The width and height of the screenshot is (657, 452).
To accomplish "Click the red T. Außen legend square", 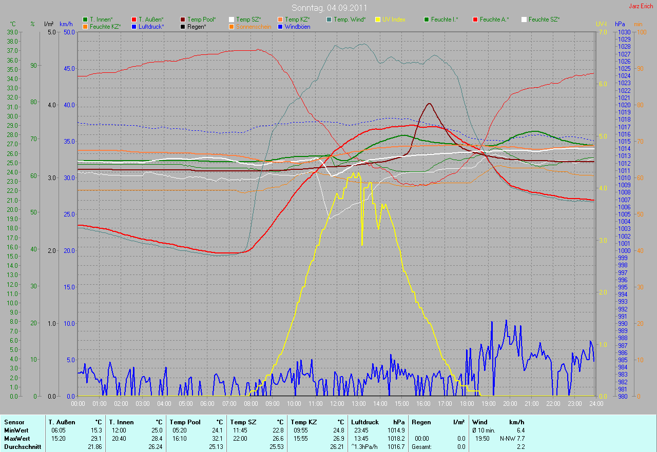I will tap(134, 19).
